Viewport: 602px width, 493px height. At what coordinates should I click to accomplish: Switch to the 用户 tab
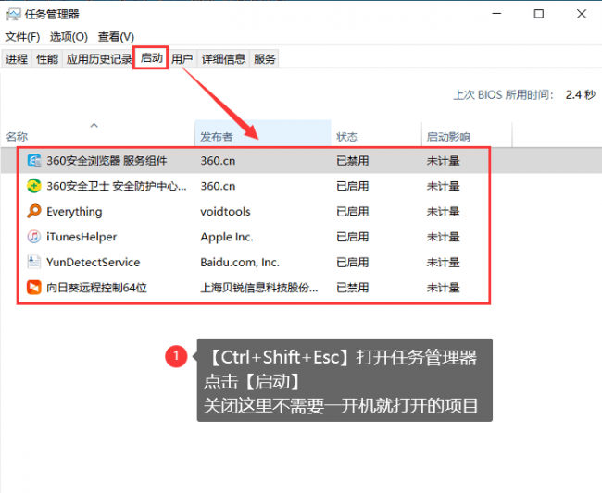pos(182,59)
